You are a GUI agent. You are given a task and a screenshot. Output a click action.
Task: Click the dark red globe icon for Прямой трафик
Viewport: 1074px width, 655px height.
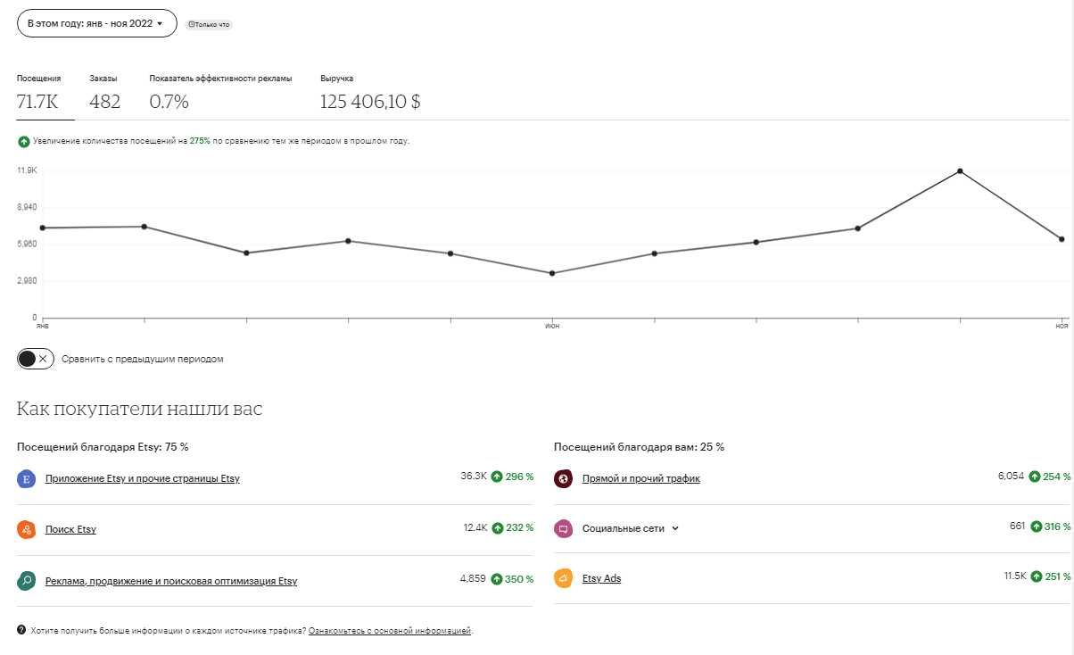click(x=563, y=478)
